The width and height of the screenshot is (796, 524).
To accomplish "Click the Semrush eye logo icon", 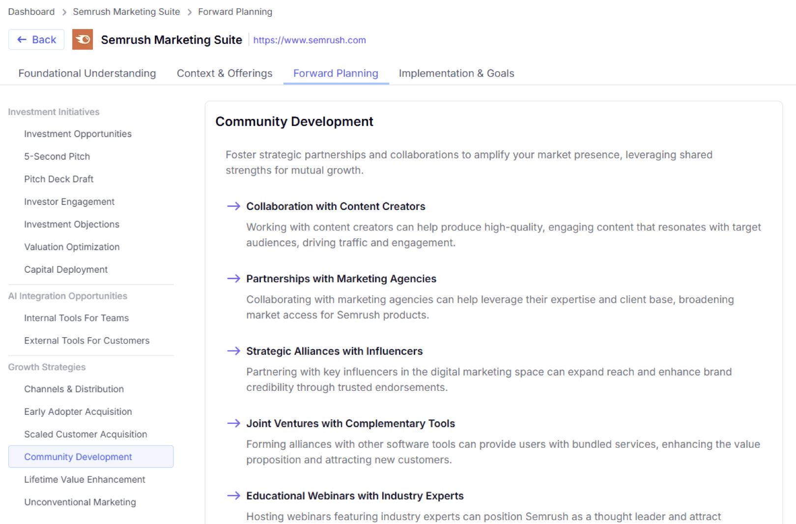I will coord(82,39).
